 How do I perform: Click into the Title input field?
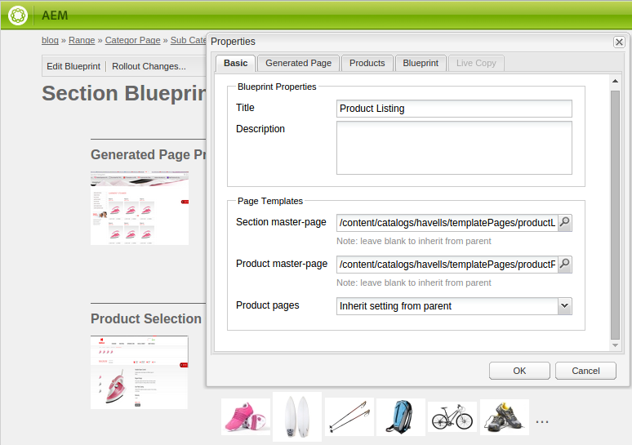coord(454,109)
